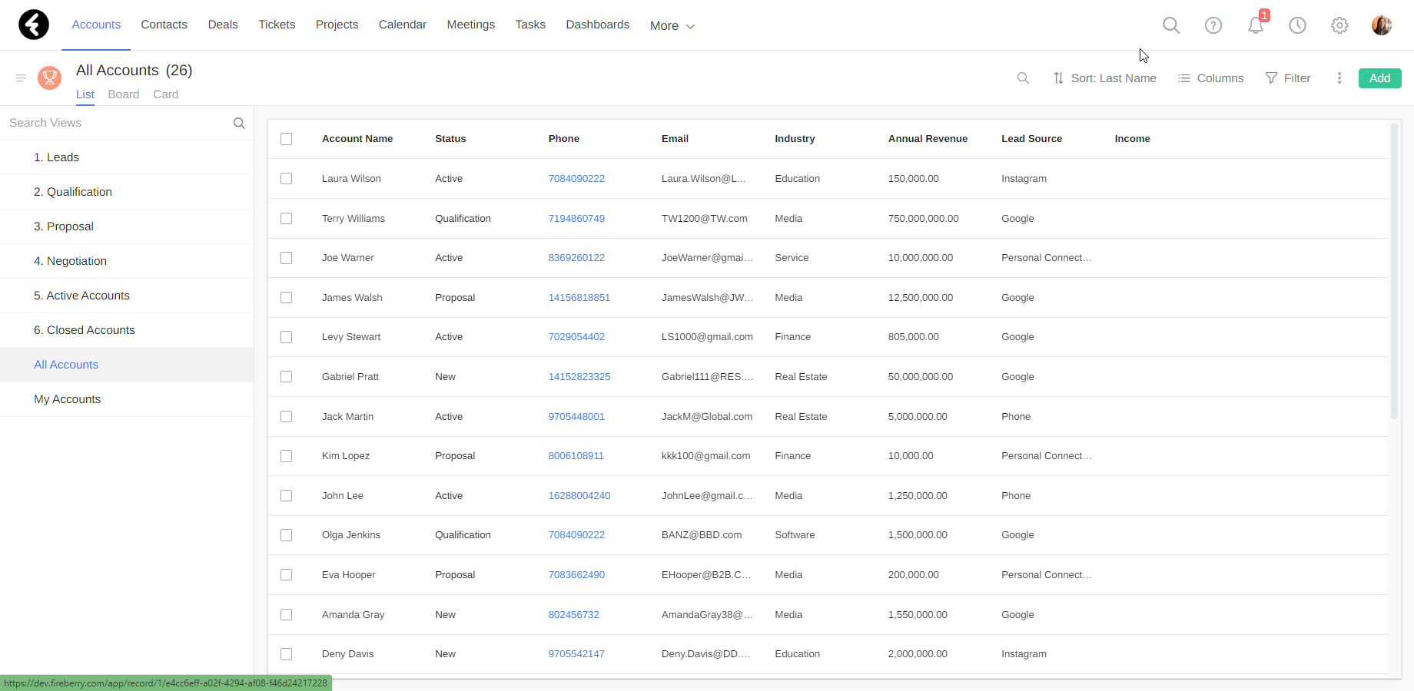Screen dimensions: 1414x691
Task: Click the orange accounts trophy icon
Action: [50, 78]
